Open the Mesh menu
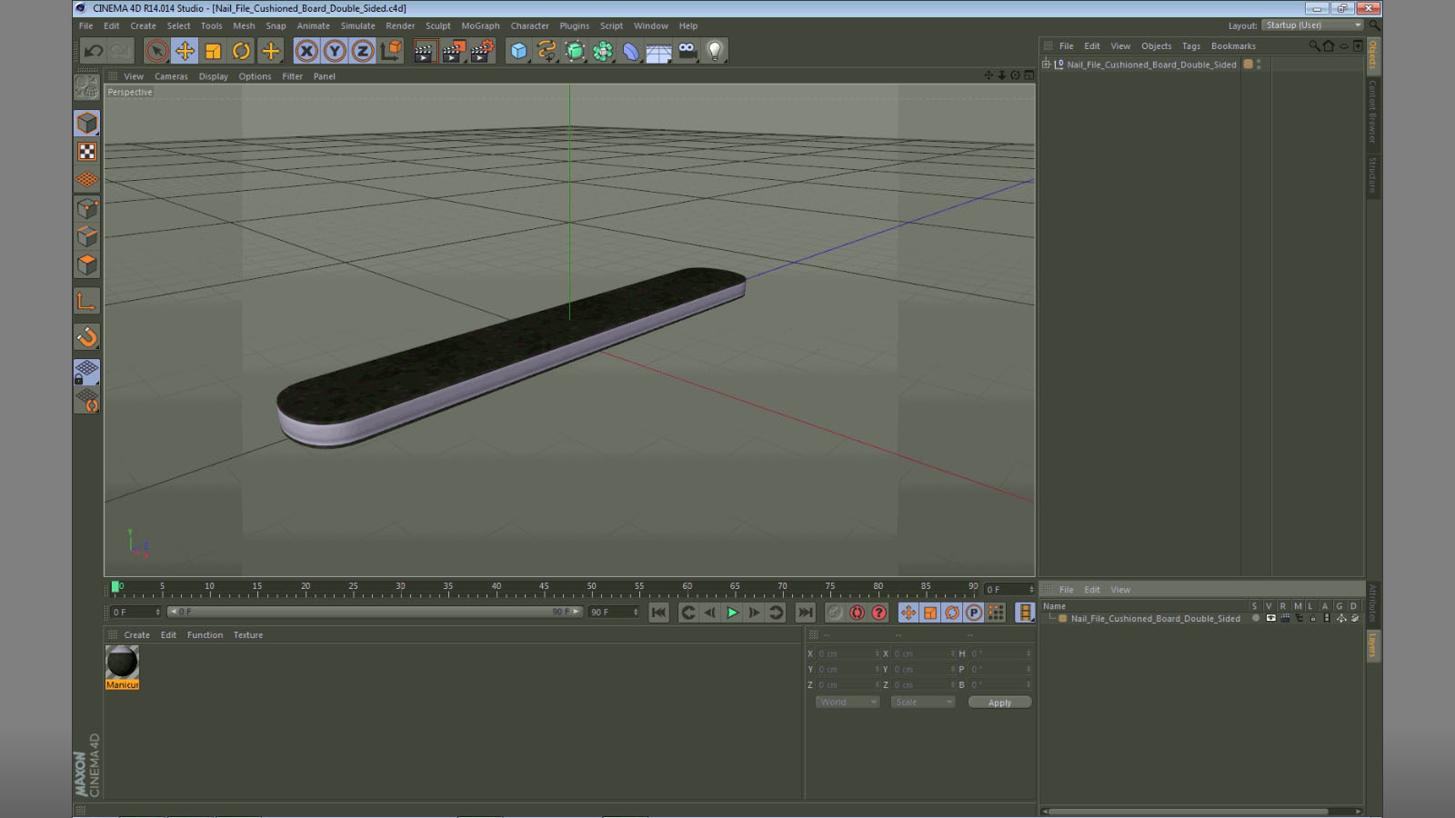This screenshot has height=818, width=1455. (244, 25)
